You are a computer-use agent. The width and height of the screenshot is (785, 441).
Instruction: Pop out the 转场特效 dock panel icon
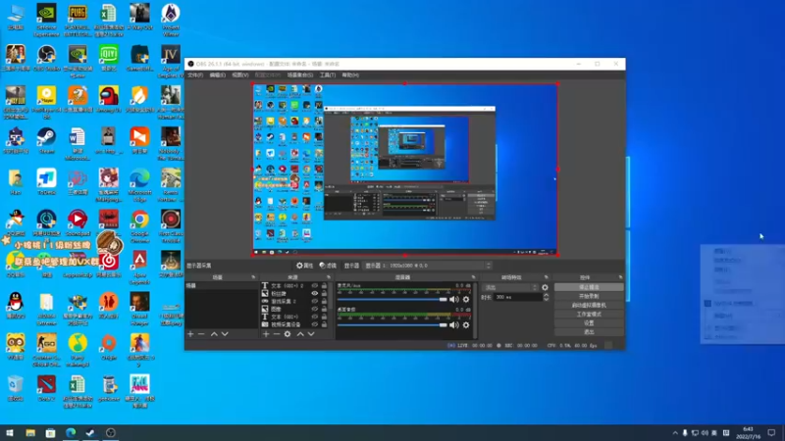point(547,277)
